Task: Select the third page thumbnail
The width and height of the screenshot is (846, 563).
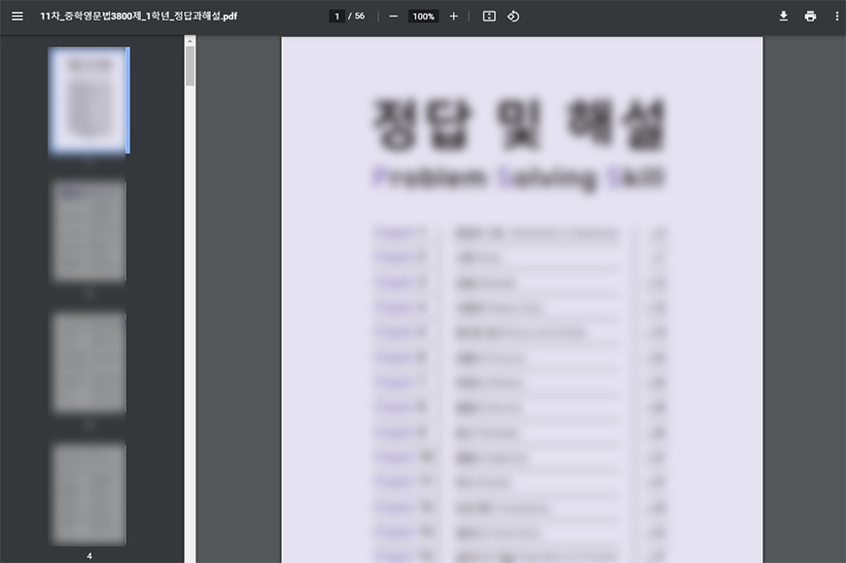Action: (88, 363)
